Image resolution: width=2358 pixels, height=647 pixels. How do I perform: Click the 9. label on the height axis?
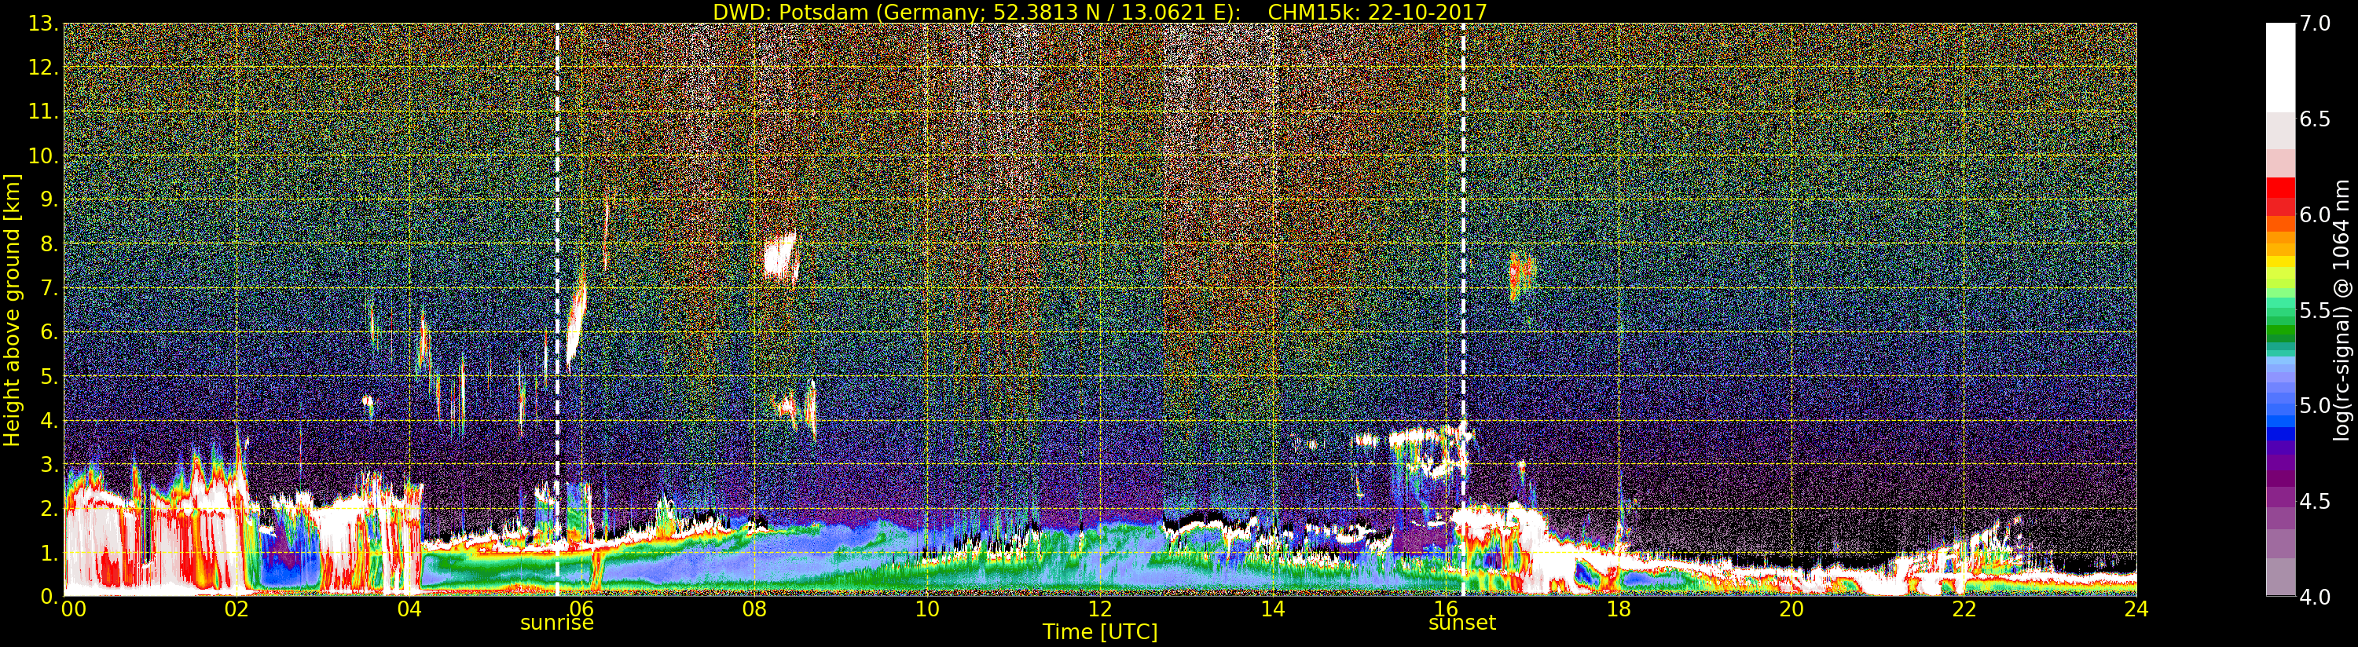pyautogui.click(x=50, y=199)
